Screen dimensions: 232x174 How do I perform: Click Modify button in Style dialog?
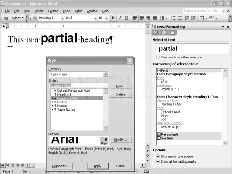point(121,140)
